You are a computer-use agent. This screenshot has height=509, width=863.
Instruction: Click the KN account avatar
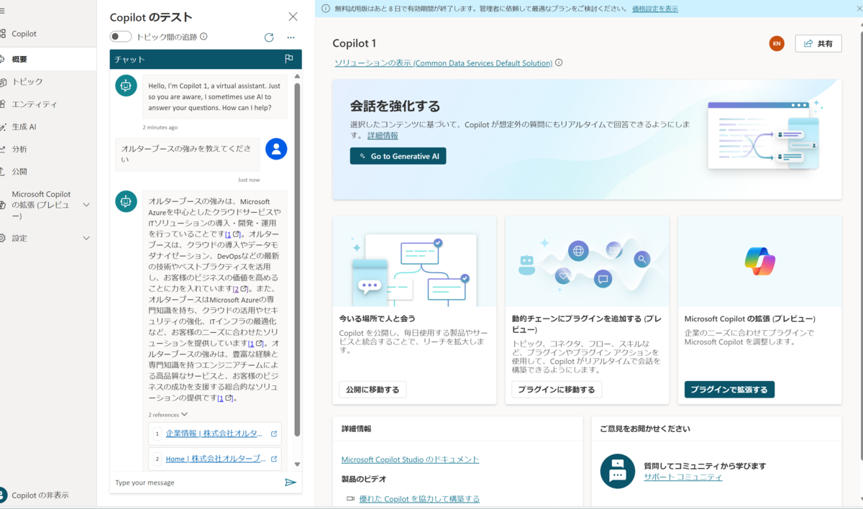777,43
